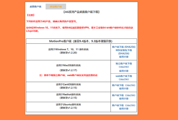Viewport: 178px width, 120px height.
Task: Open the SHA256 link under 独立客户端下载
Action: pyautogui.click(x=124, y=67)
